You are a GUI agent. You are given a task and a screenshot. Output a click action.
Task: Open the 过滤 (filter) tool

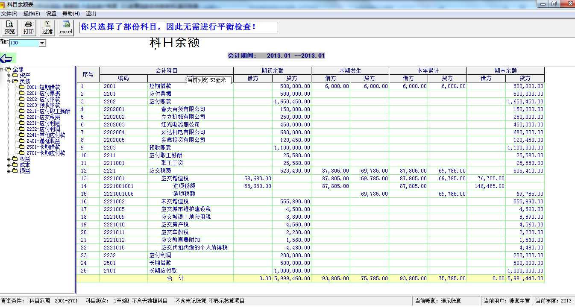[47, 28]
